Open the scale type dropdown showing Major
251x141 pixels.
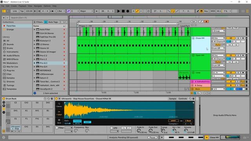(86, 11)
